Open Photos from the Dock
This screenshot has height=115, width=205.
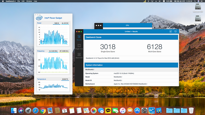pos(94,110)
